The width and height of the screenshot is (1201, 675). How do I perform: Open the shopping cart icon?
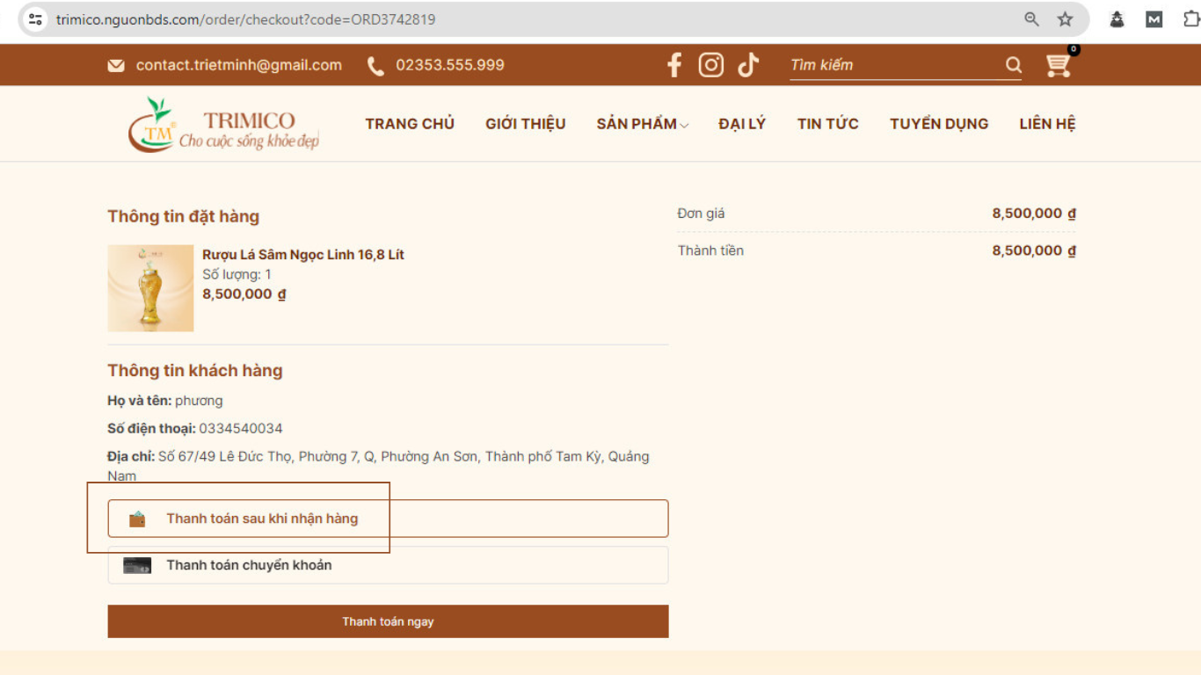pyautogui.click(x=1058, y=65)
